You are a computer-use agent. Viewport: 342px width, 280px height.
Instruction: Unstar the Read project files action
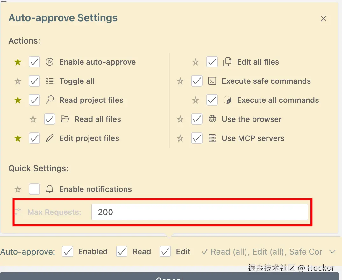coord(18,100)
